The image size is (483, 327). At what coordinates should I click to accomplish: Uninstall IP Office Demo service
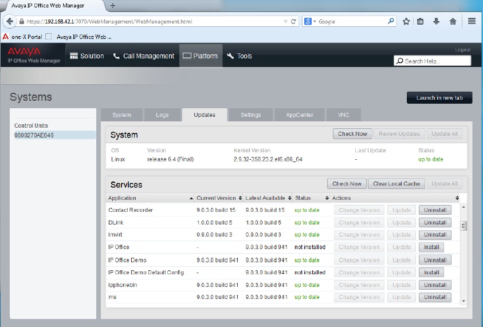click(x=435, y=260)
